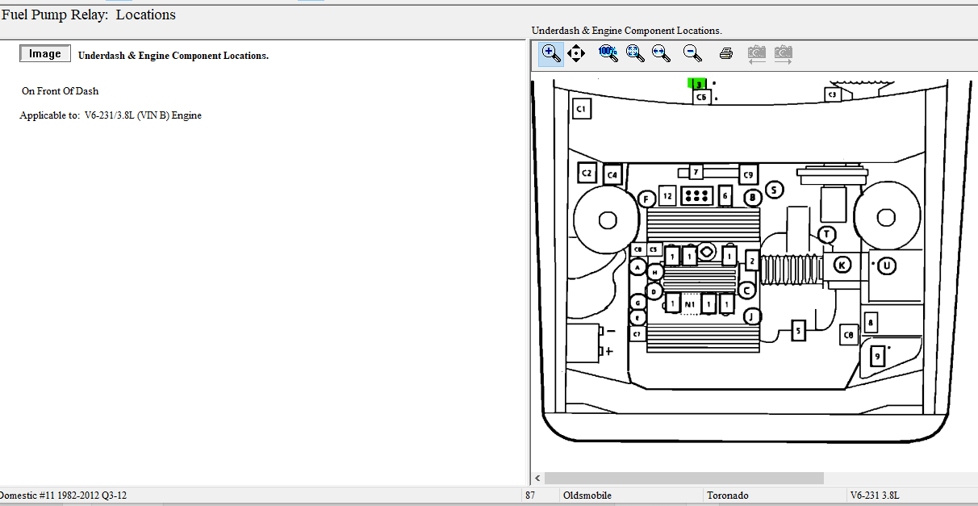Click circled letter A in diagram

pos(637,267)
